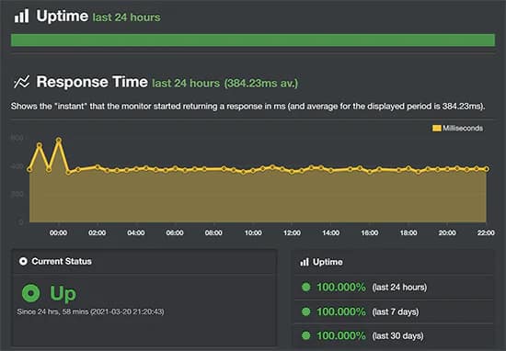Click the bar chart icon beside Uptime heading
This screenshot has height=351, width=506.
tap(22, 16)
